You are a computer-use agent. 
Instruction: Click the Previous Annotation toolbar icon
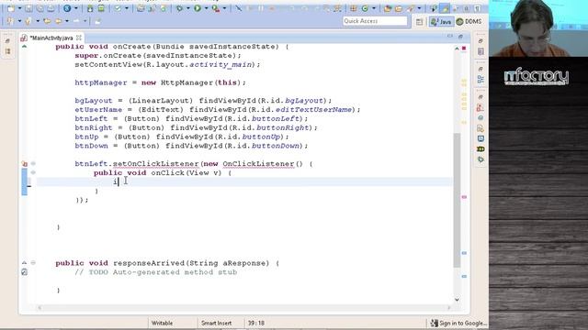click(x=28, y=21)
